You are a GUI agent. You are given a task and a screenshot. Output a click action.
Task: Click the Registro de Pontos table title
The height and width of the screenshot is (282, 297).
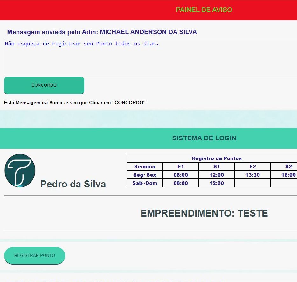216,158
